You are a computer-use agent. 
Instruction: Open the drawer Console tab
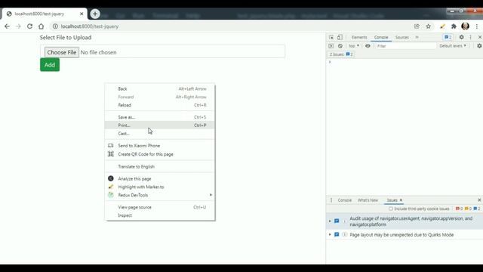point(344,200)
